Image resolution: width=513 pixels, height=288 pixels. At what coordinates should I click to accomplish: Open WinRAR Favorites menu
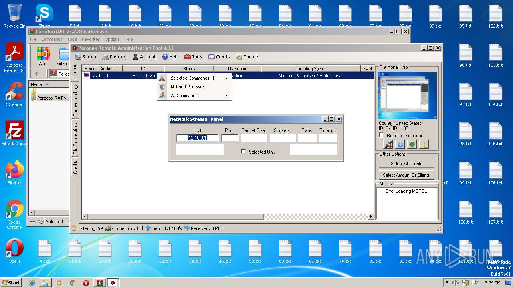coord(91,39)
